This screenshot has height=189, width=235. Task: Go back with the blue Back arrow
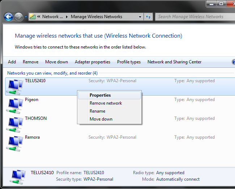(x=8, y=17)
